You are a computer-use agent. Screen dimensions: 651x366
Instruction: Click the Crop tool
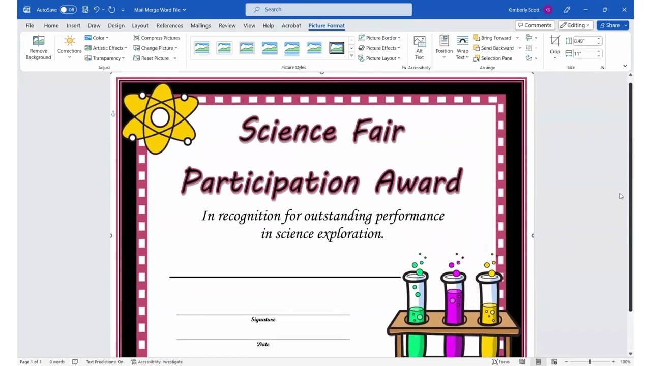point(555,42)
